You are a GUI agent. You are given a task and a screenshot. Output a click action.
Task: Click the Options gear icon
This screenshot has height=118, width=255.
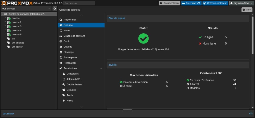click(61, 47)
